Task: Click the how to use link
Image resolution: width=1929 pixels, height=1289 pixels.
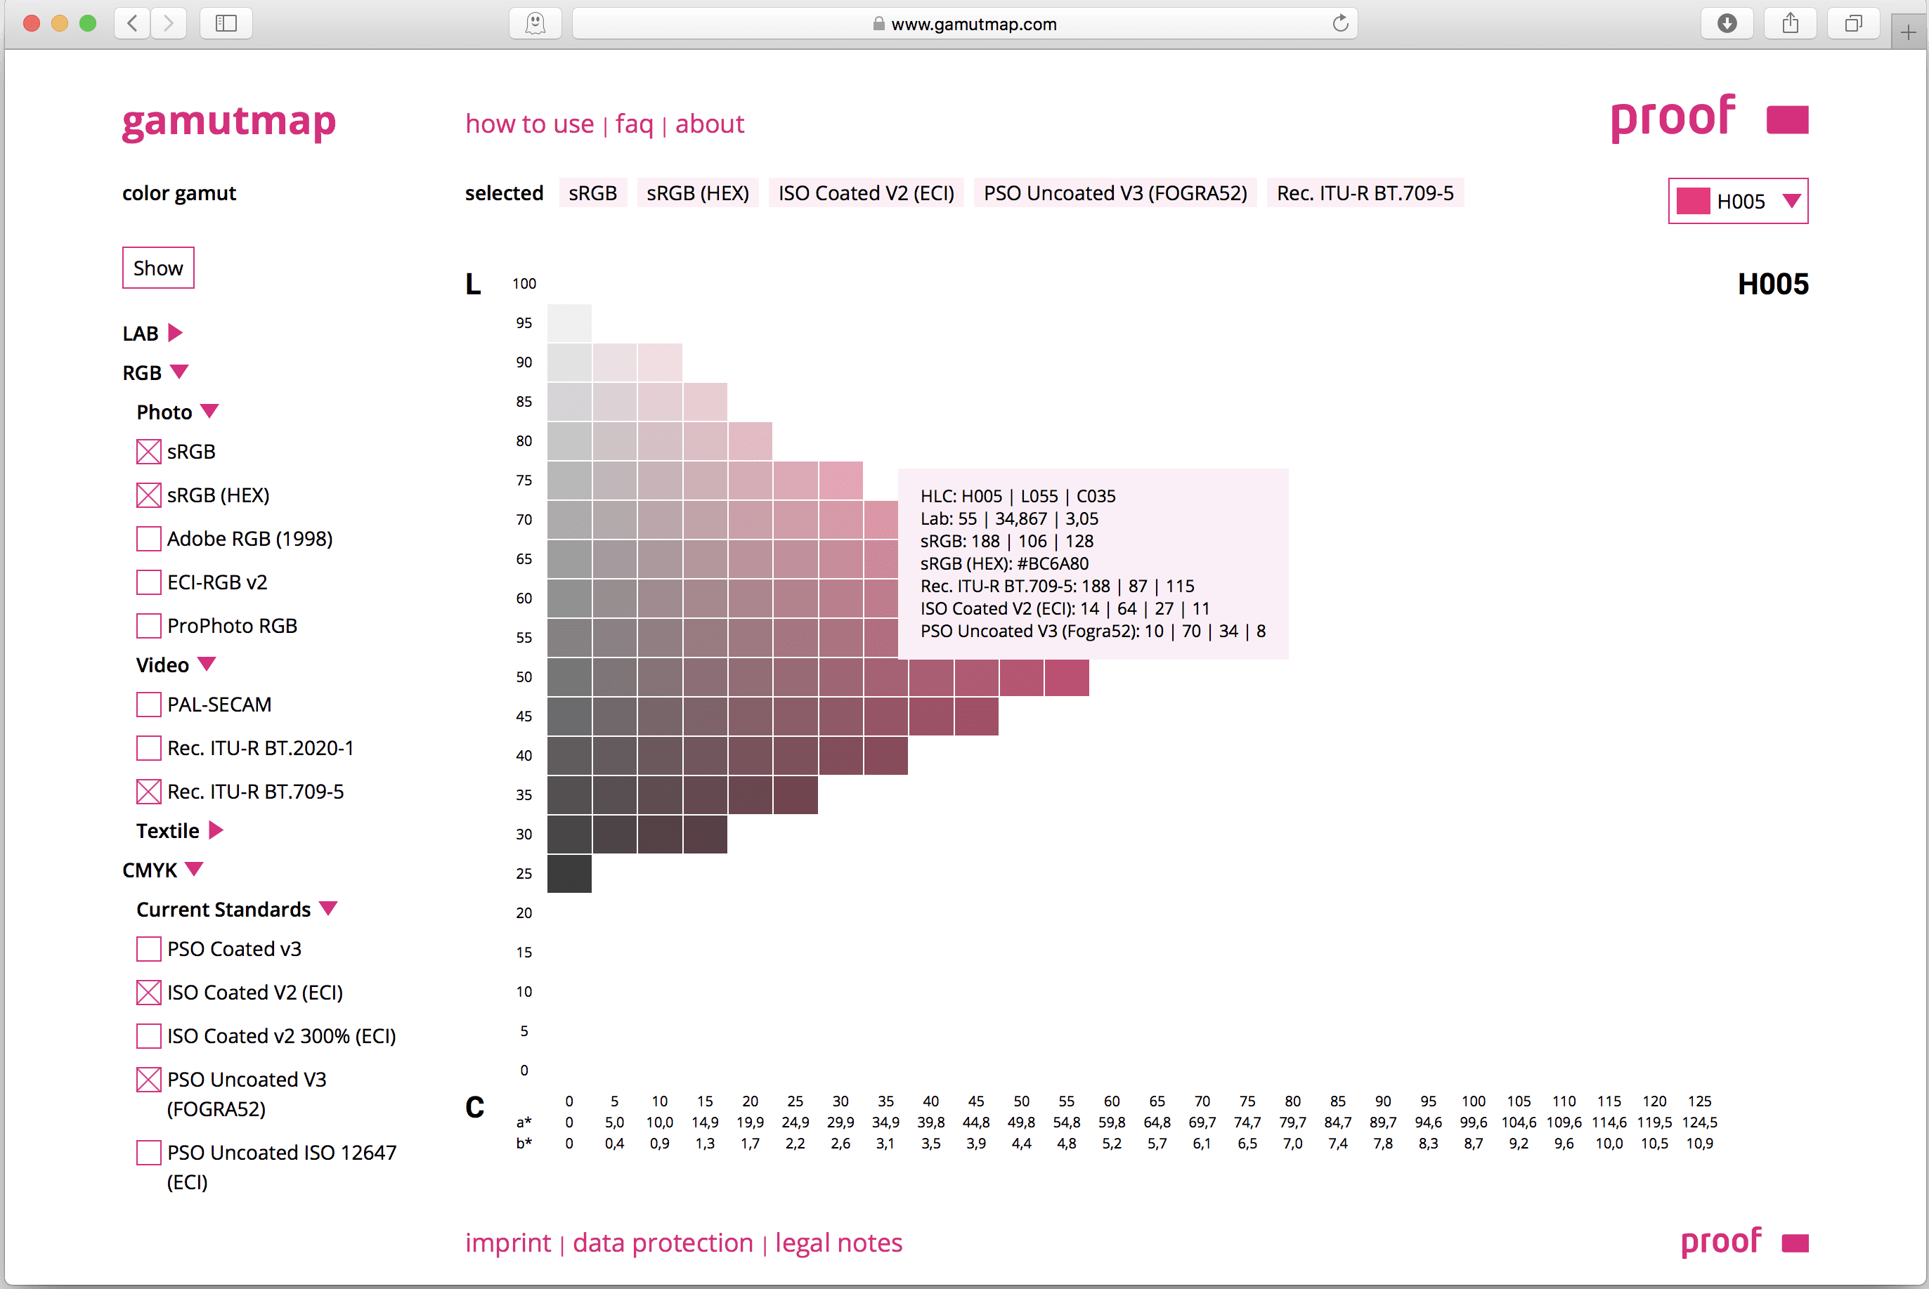Action: click(528, 122)
